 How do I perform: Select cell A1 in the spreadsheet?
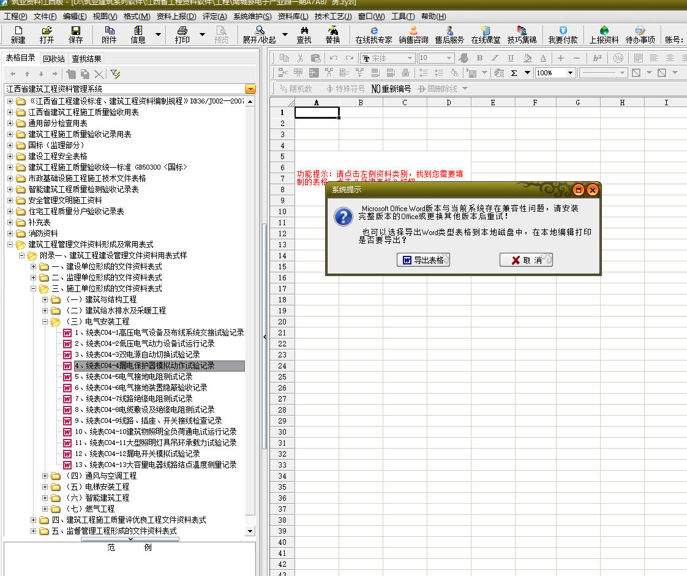click(317, 112)
